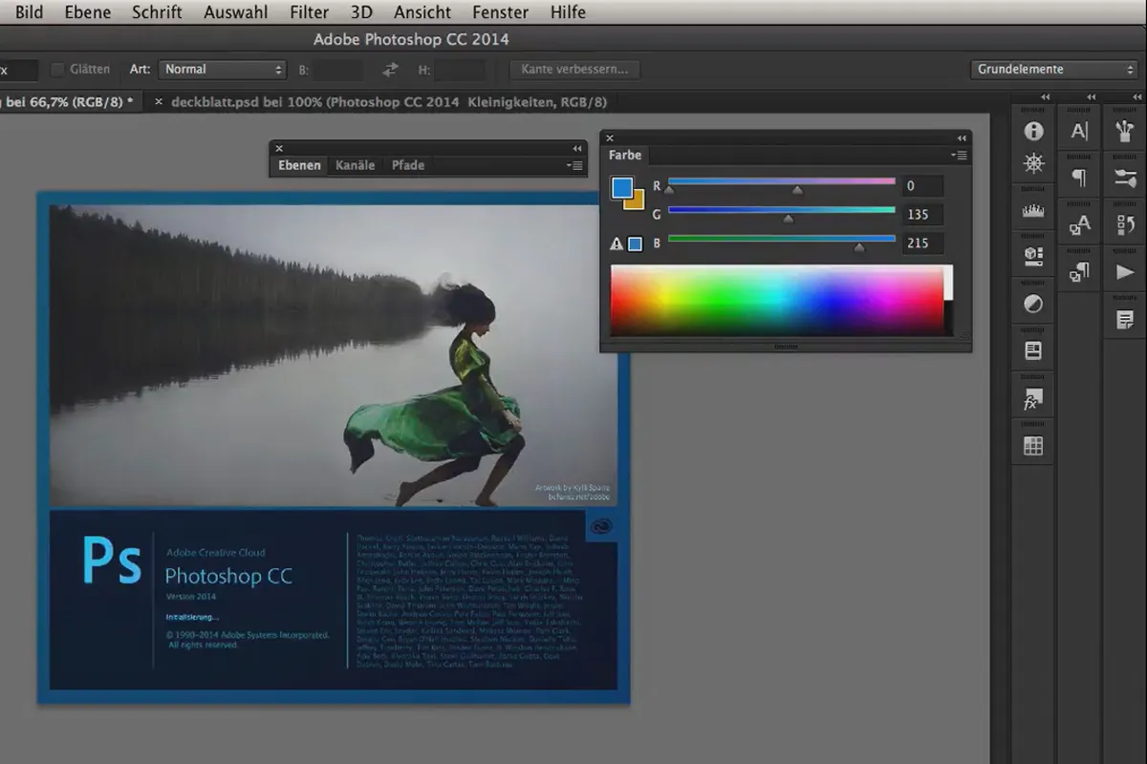This screenshot has width=1147, height=764.
Task: Open the Farbe panel flyout menu
Action: click(960, 155)
